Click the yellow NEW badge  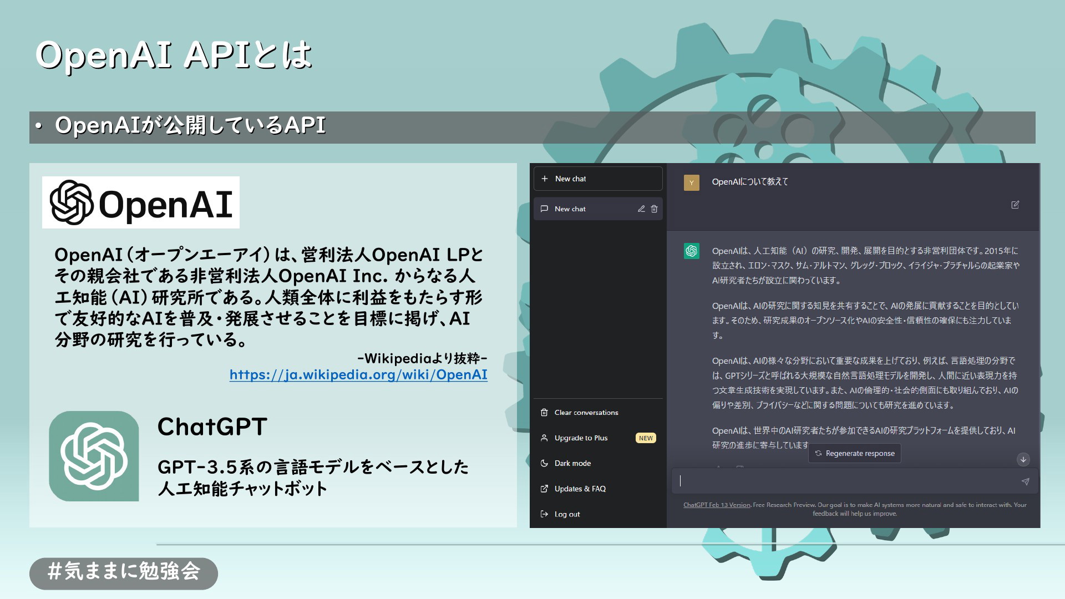click(x=646, y=438)
